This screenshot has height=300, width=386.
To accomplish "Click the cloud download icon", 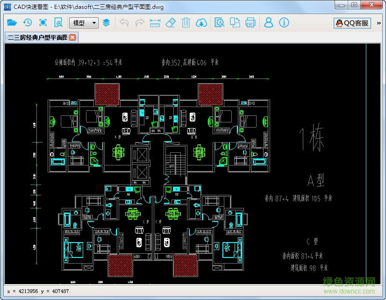I will coord(201,22).
